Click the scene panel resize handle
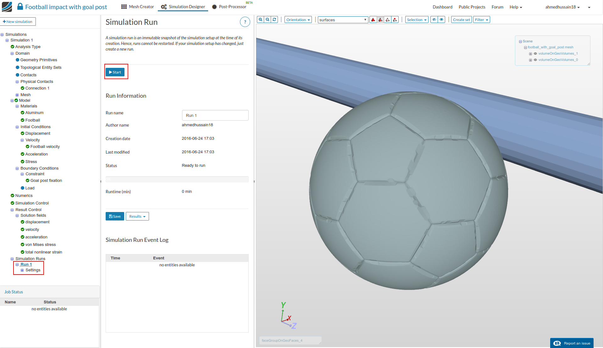The height and width of the screenshot is (348, 603). click(589, 64)
